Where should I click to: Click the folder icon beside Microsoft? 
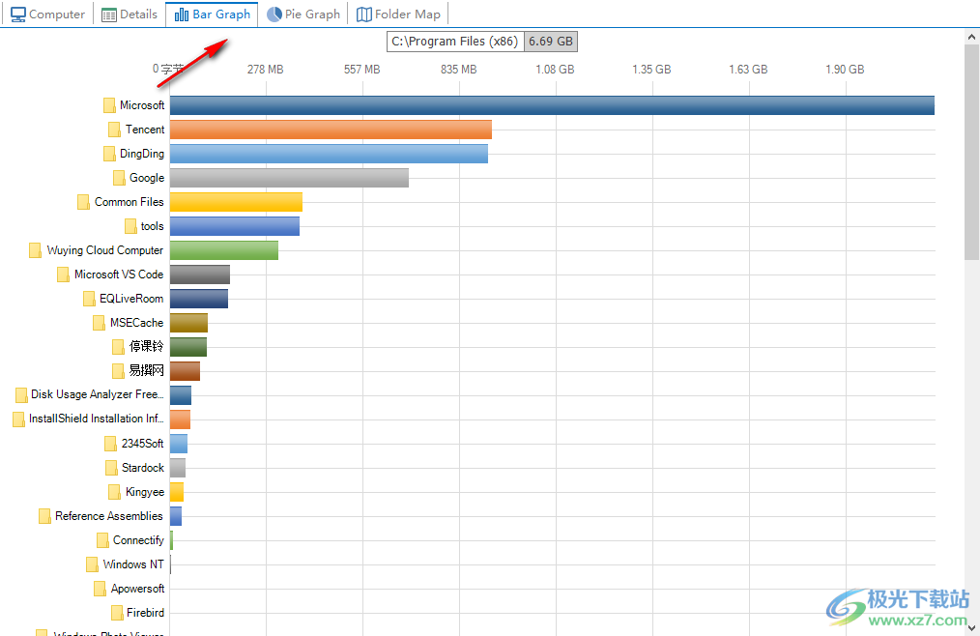(109, 105)
